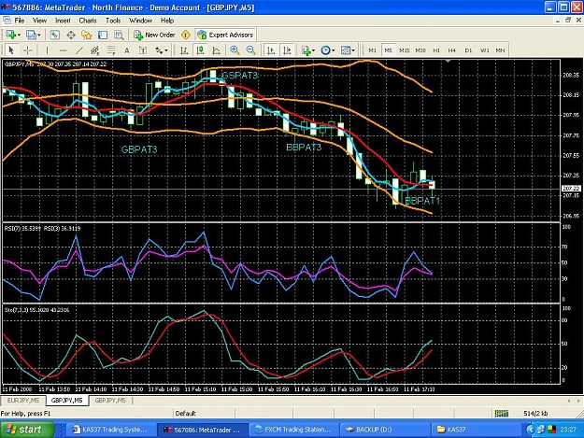
Task: Switch chart to candlesticks mode
Action: (200, 50)
